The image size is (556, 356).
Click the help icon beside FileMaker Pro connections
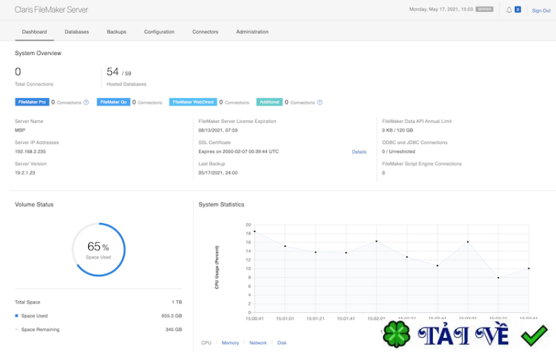point(86,102)
